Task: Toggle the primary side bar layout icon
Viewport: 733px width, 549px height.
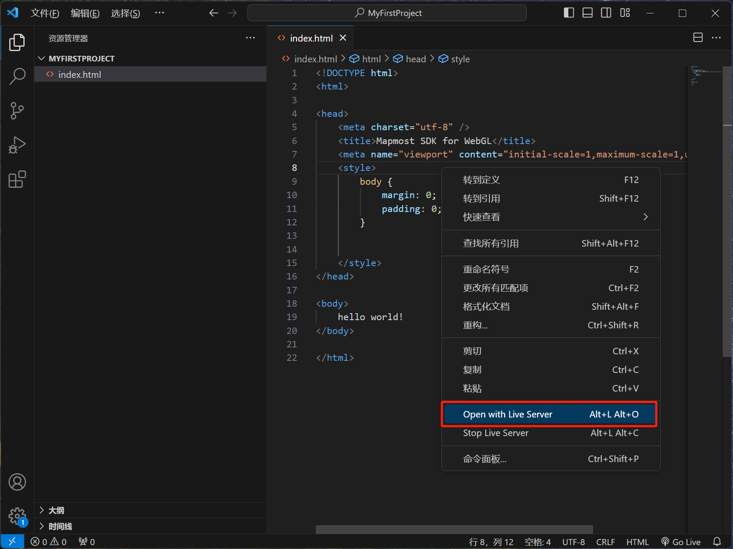Action: [569, 13]
